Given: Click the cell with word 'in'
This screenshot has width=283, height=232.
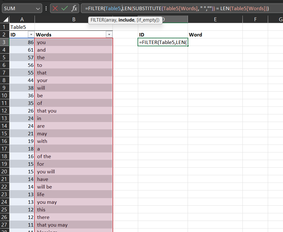Looking at the screenshot, I should coord(74,118).
